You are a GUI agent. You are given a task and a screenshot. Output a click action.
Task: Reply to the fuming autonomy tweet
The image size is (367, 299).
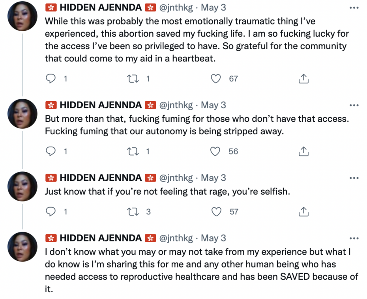pyautogui.click(x=51, y=151)
